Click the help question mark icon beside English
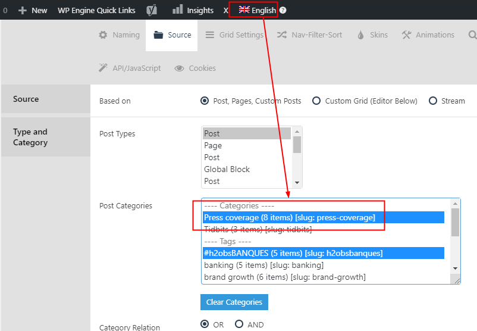The width and height of the screenshot is (477, 331). (283, 10)
